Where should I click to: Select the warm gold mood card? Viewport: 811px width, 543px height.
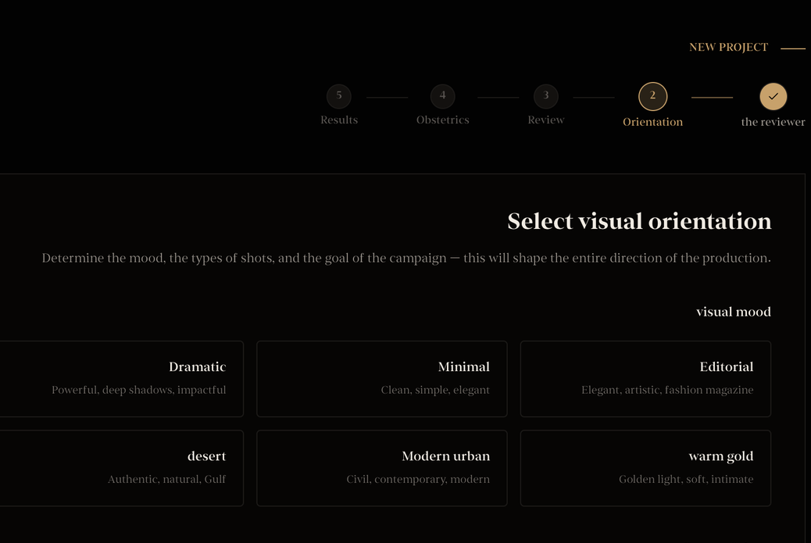pyautogui.click(x=645, y=467)
